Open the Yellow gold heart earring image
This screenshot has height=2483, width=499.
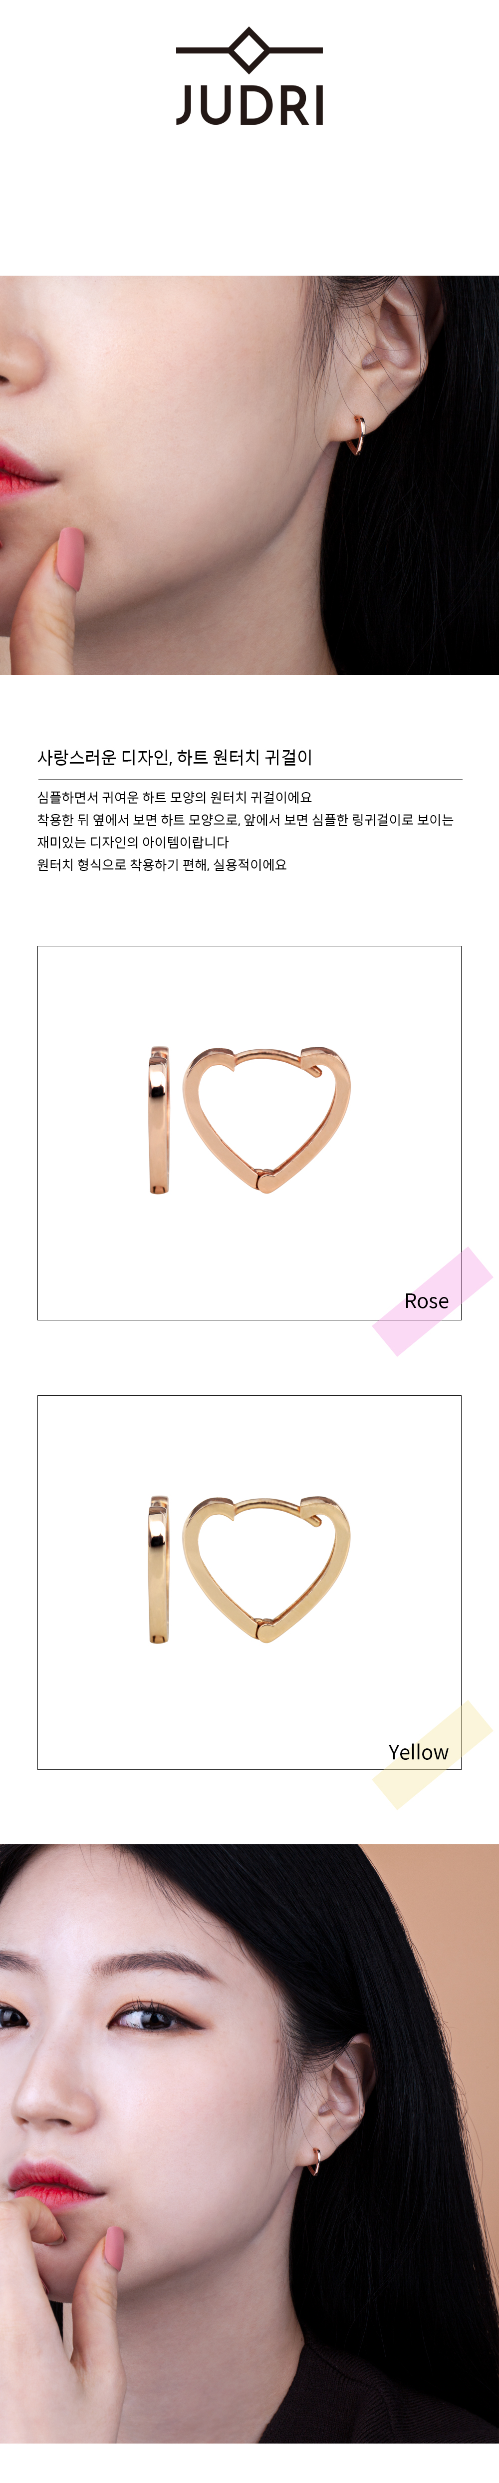pos(249,1582)
